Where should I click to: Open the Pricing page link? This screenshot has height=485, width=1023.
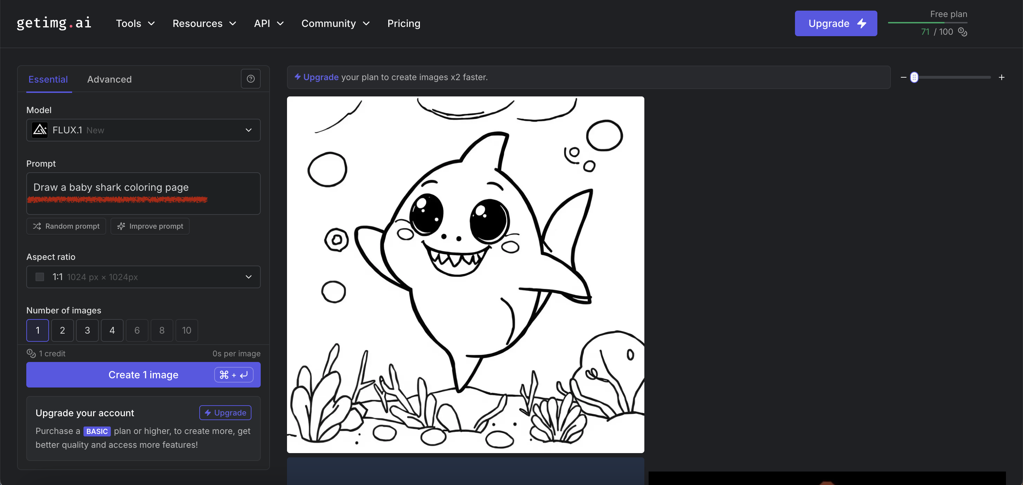(404, 23)
